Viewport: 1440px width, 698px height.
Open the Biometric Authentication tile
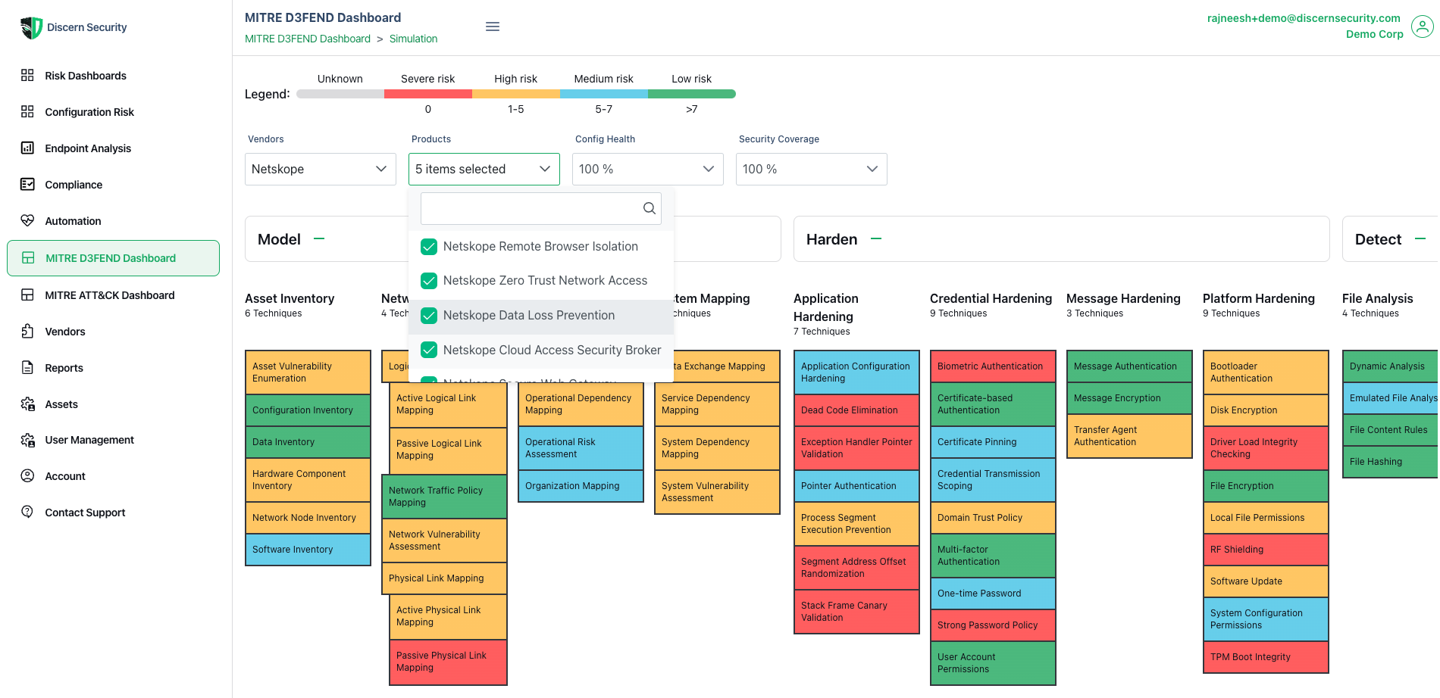point(993,366)
